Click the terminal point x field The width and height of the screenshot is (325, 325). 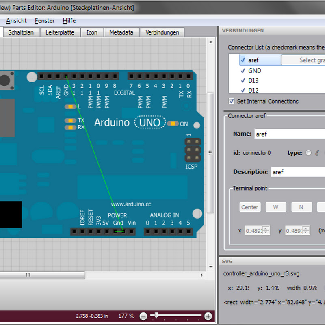click(254, 230)
